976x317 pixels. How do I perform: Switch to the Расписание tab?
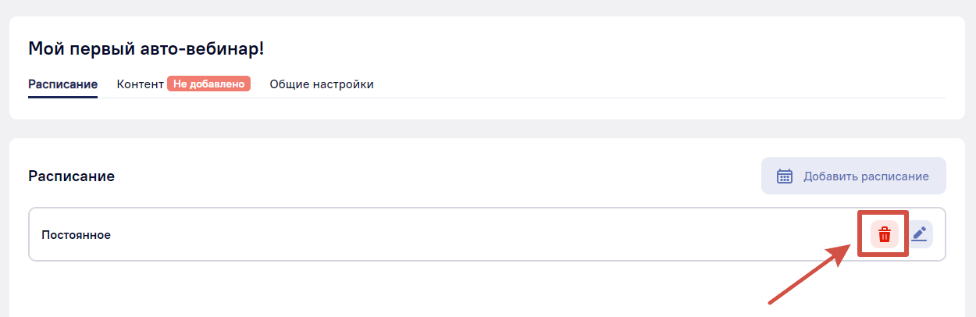click(62, 84)
